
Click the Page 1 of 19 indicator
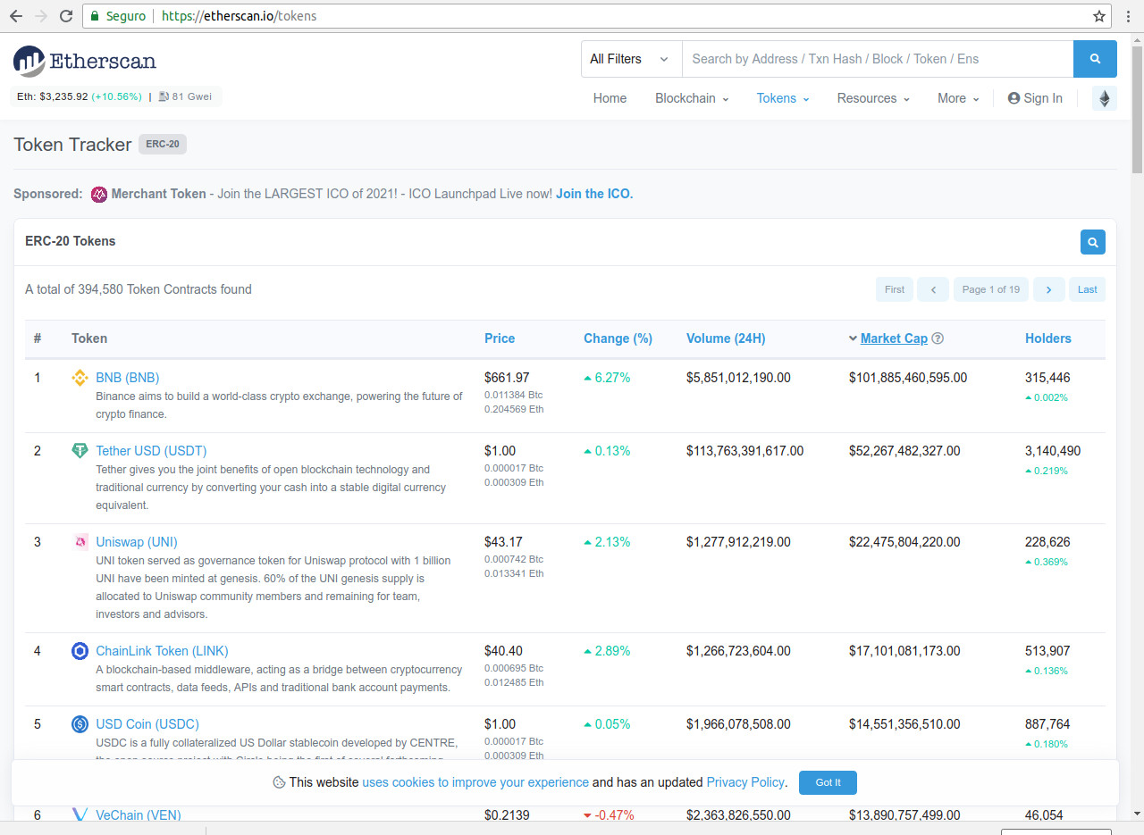coord(991,289)
